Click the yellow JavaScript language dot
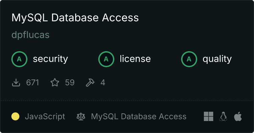 click(15, 116)
